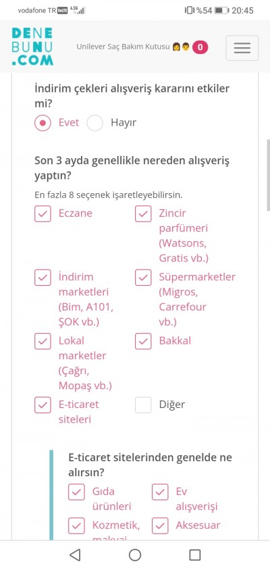Check the Diğer checkbox
The width and height of the screenshot is (270, 570).
pyautogui.click(x=143, y=405)
